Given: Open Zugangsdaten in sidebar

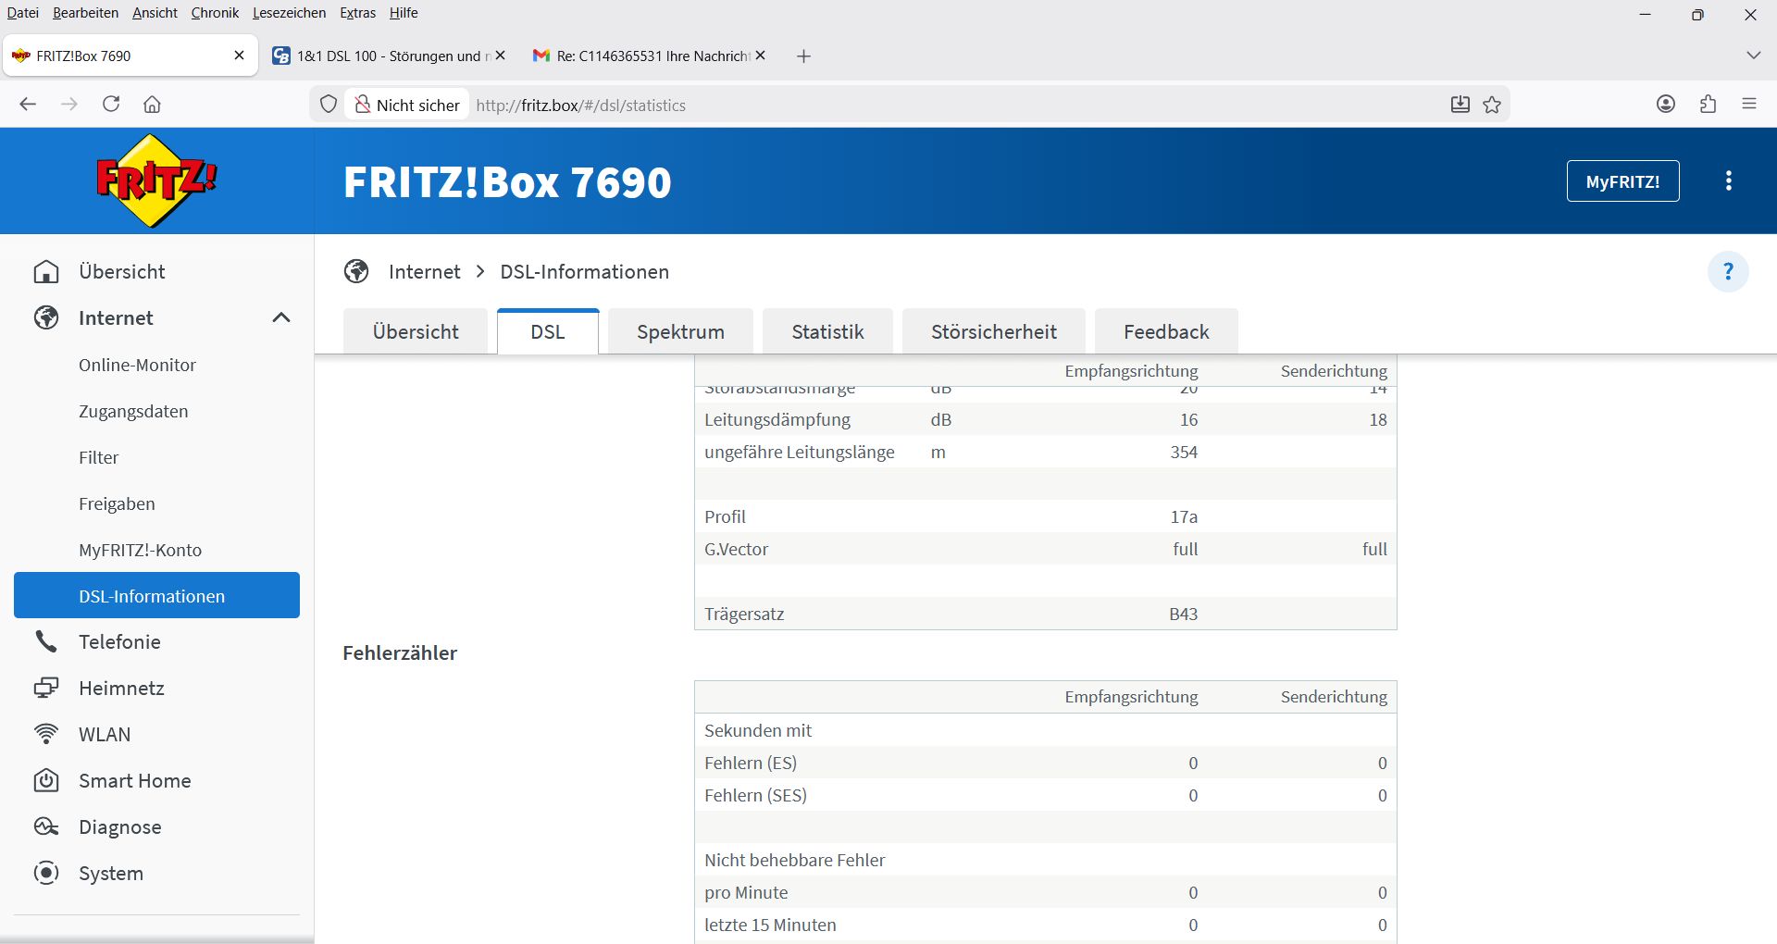Looking at the screenshot, I should [x=133, y=411].
